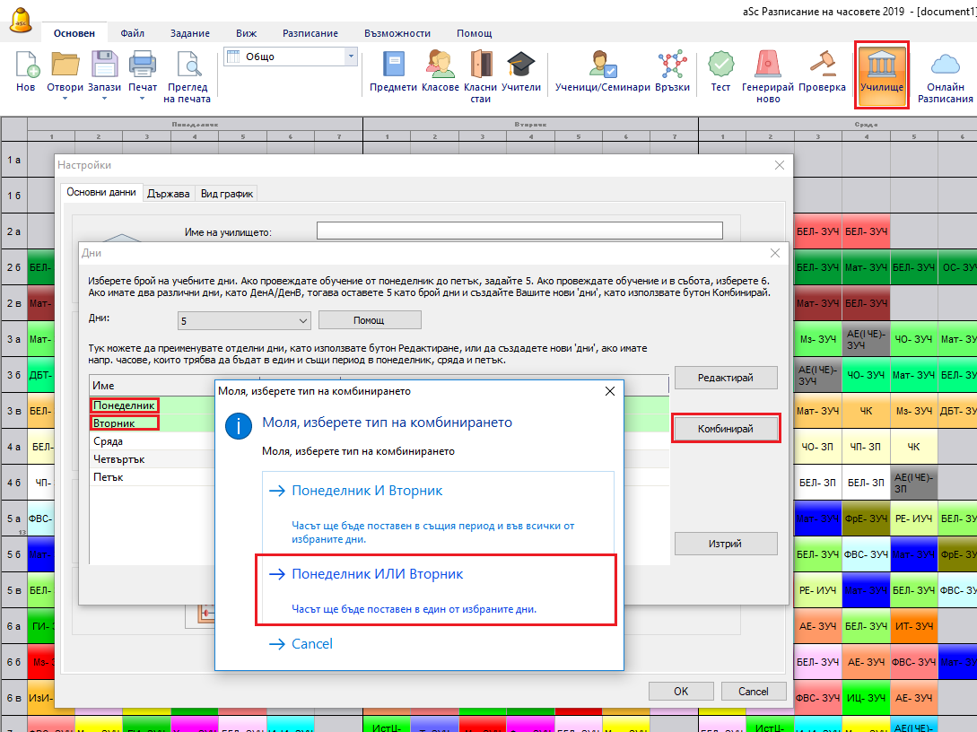Viewport: 977px width, 732px height.
Task: Open Онлайн Разписания cloud icon
Action: click(945, 65)
